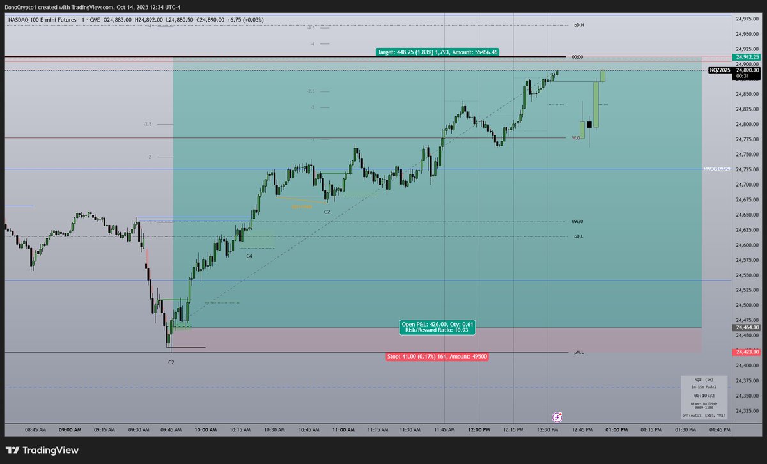The image size is (767, 464).
Task: Click the -4.5 deviation label near top
Action: tap(311, 28)
